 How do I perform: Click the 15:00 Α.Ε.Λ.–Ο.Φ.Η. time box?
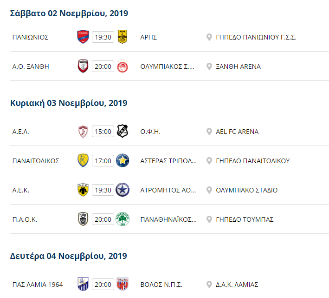click(103, 132)
